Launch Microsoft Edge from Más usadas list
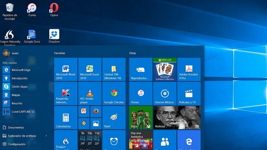This screenshot has width=267, height=150. coord(25,70)
